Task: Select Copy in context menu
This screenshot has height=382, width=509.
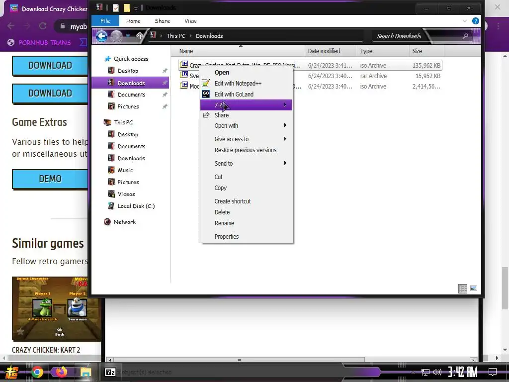Action: coord(220,188)
